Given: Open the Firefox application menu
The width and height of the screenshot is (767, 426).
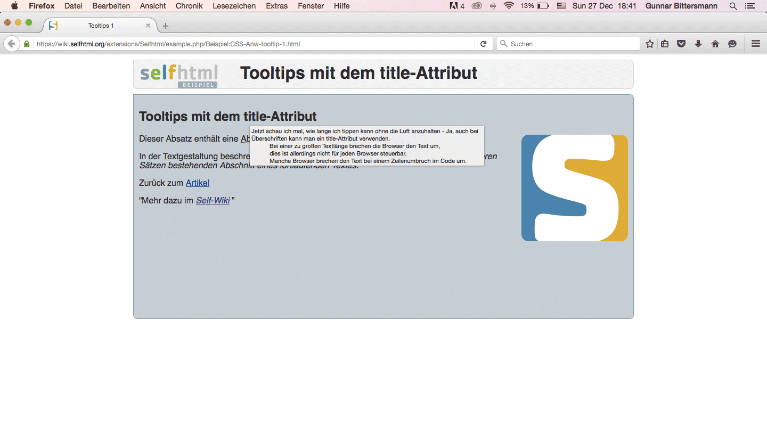Looking at the screenshot, I should (x=42, y=6).
